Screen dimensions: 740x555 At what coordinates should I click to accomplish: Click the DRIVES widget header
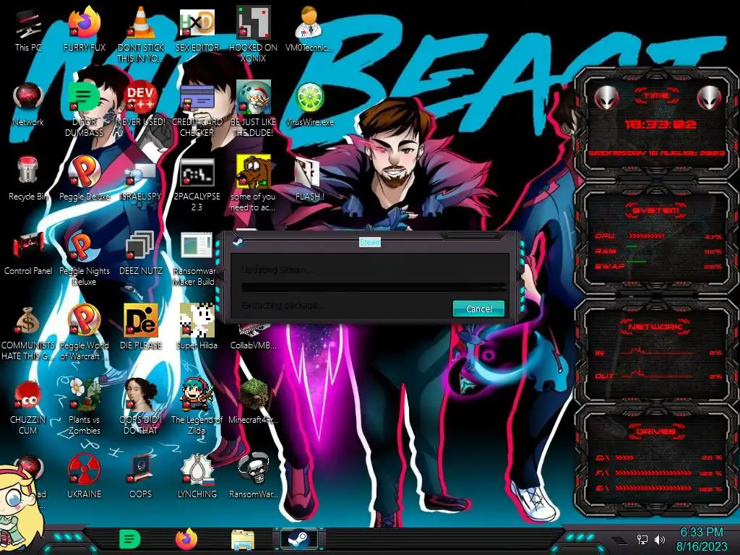[x=655, y=431]
